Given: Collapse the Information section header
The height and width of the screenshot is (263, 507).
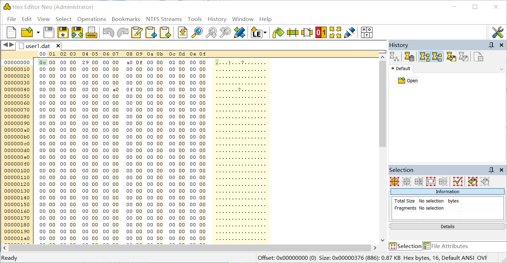Looking at the screenshot, I should point(448,192).
